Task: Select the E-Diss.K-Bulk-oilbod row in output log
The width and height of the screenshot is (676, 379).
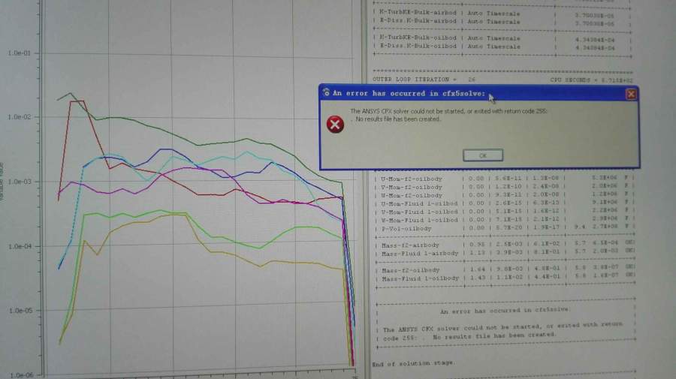Action: [x=502, y=47]
